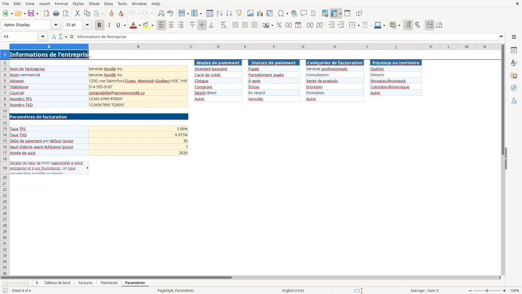Open the Format menu
The image size is (522, 294).
61,3
